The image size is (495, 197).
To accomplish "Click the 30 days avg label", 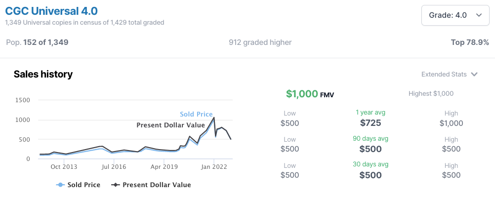I will tap(371, 164).
